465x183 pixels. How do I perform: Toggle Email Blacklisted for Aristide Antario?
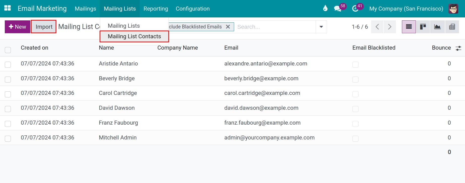point(355,65)
